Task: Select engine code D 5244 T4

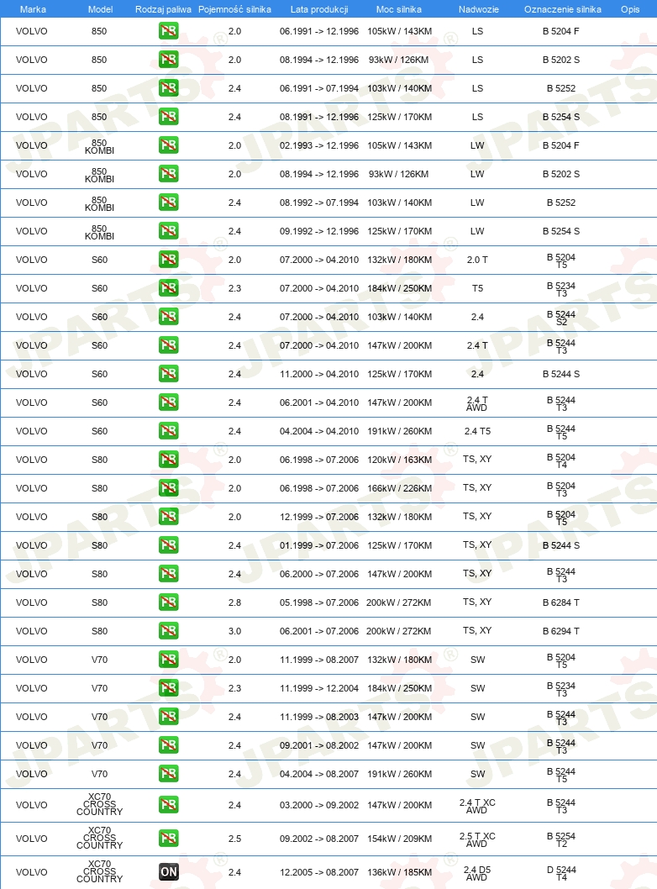Action: click(x=561, y=873)
